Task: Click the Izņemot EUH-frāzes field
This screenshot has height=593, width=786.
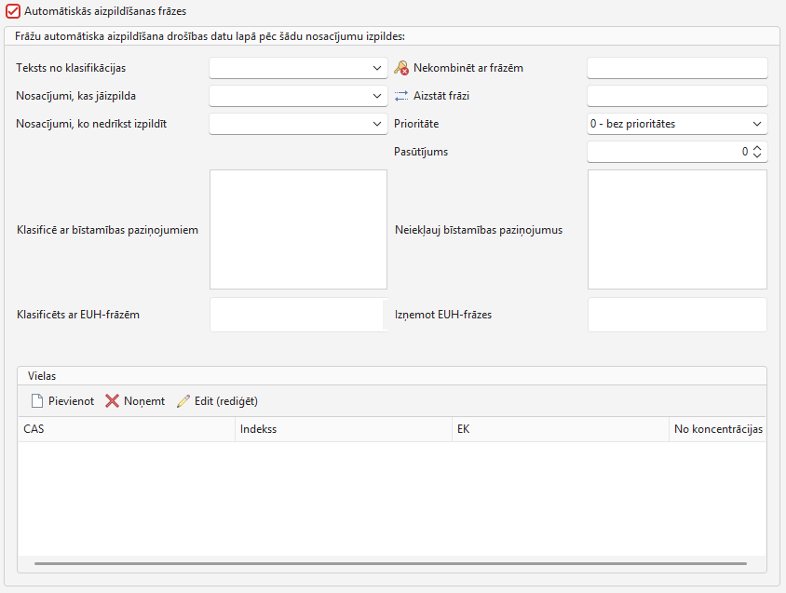Action: (677, 315)
